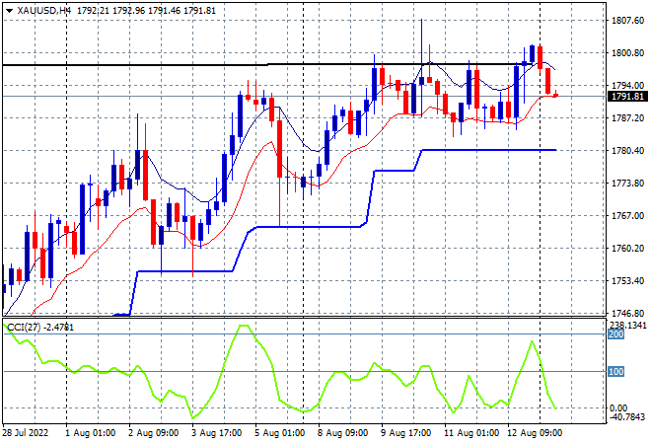Click price scale label 1746.80

coord(627,313)
